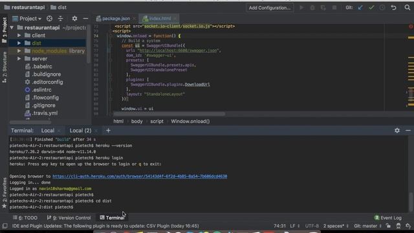Click the Run play icon in toolbar

[x=301, y=8]
